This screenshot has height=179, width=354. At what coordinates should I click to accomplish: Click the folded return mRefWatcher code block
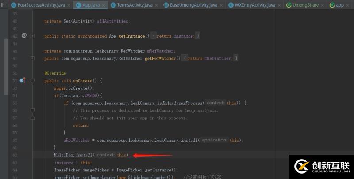tap(211, 58)
